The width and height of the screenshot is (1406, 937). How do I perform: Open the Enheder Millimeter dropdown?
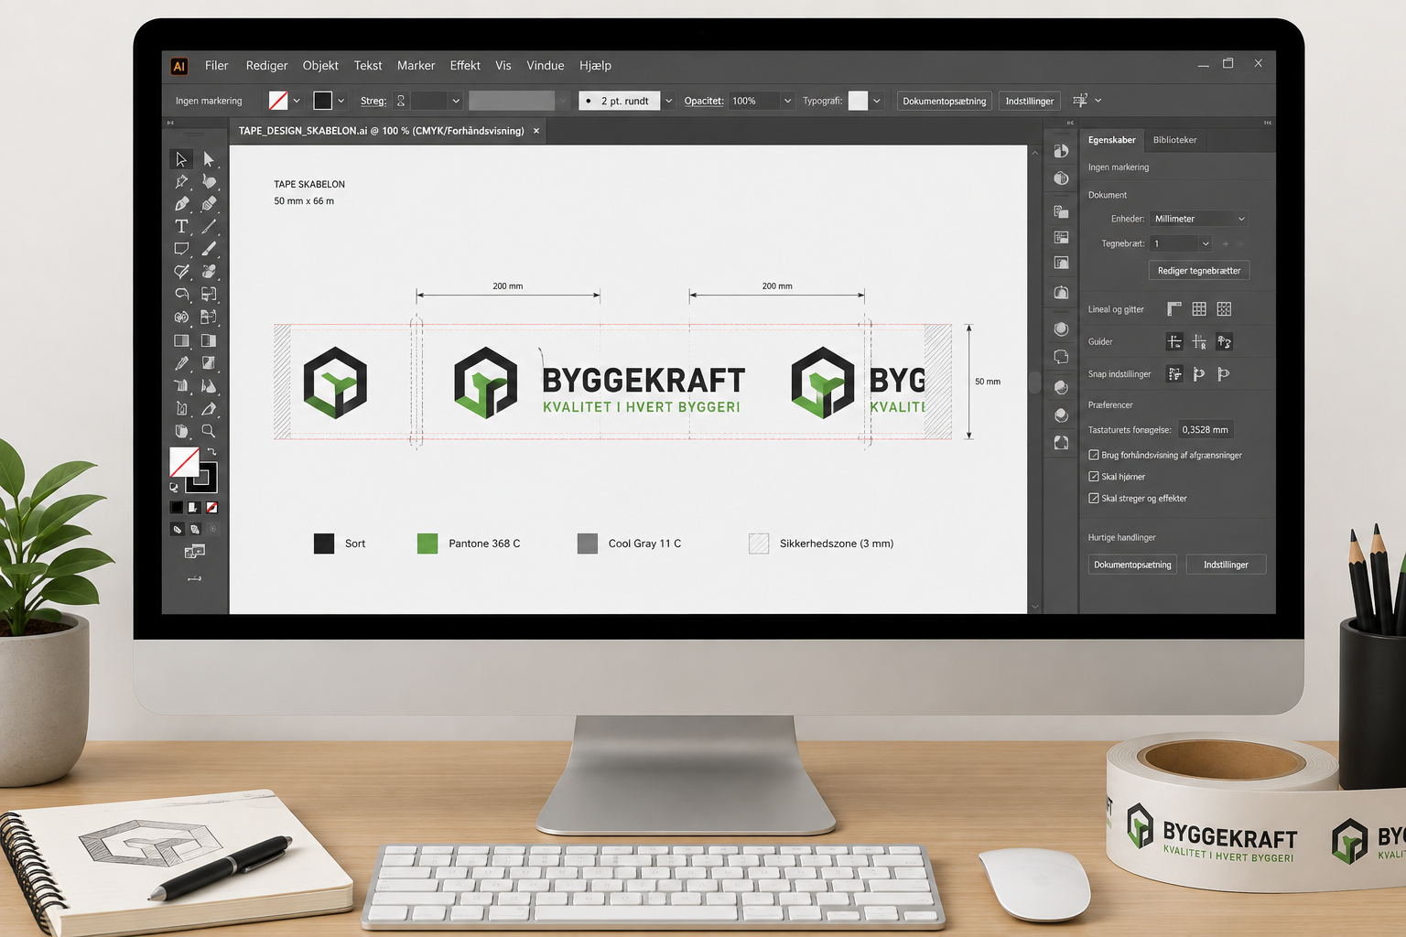click(1199, 219)
